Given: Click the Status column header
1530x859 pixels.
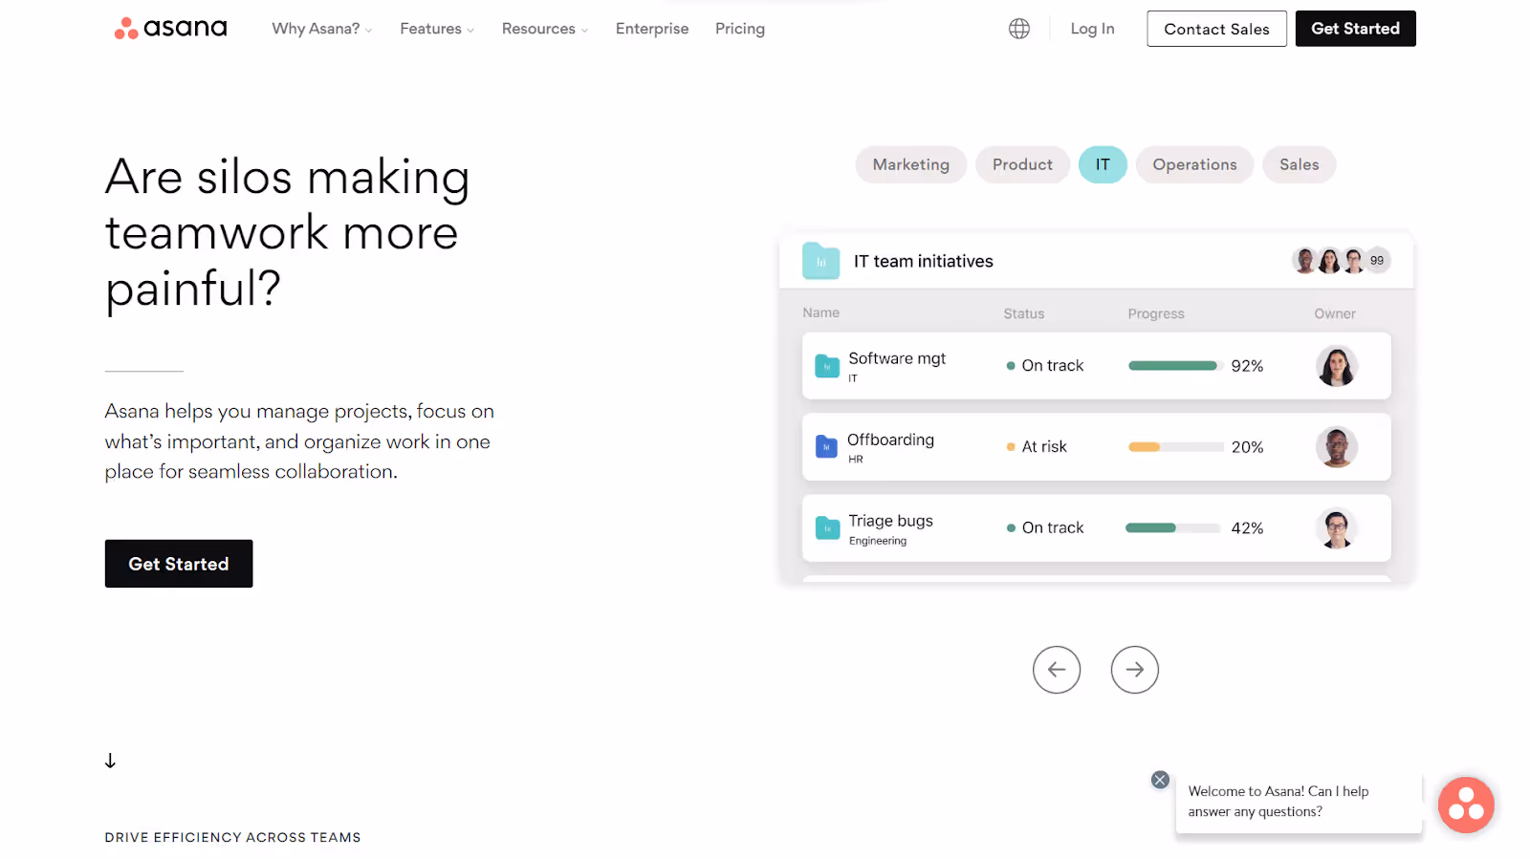Looking at the screenshot, I should 1023,313.
